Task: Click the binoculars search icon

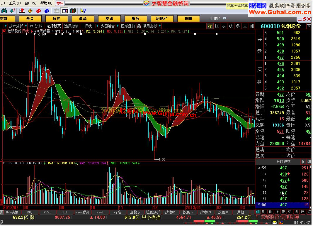Action: click(4, 11)
